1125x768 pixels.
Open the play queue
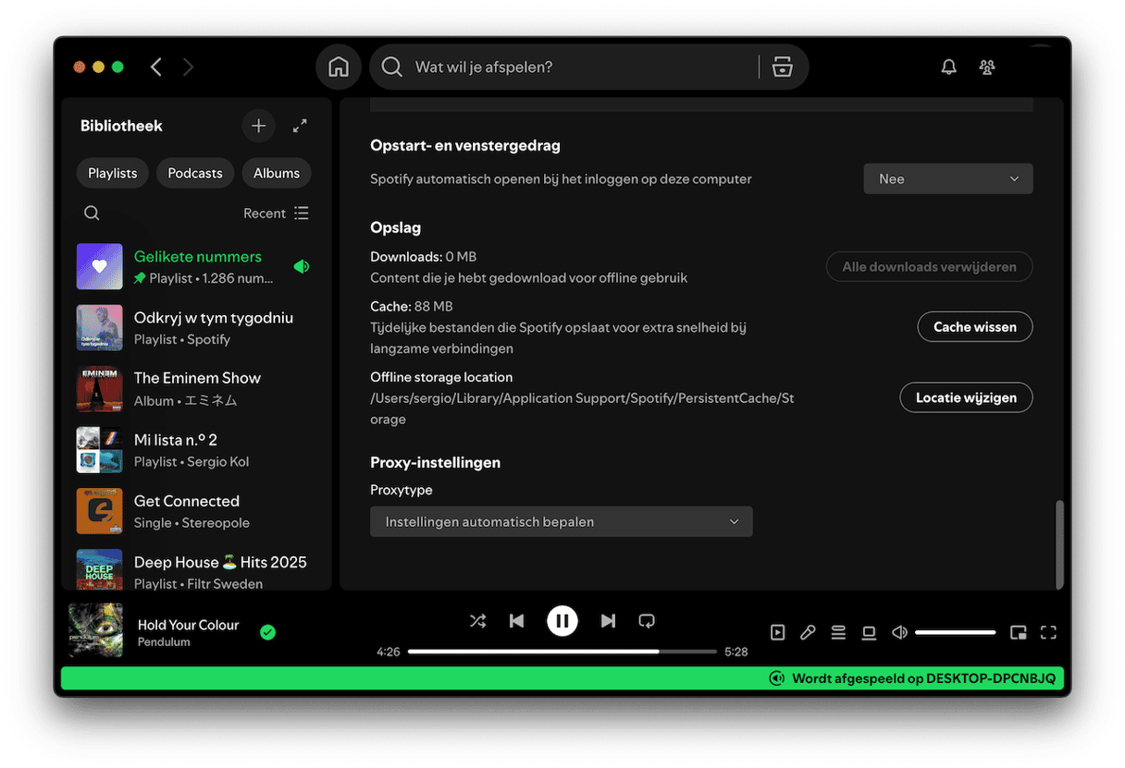(838, 632)
